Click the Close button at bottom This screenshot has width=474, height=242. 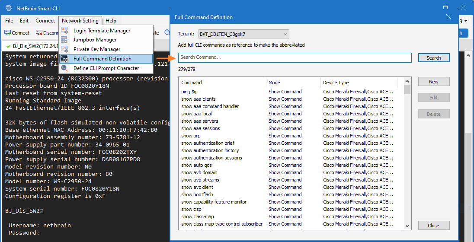pos(434,226)
